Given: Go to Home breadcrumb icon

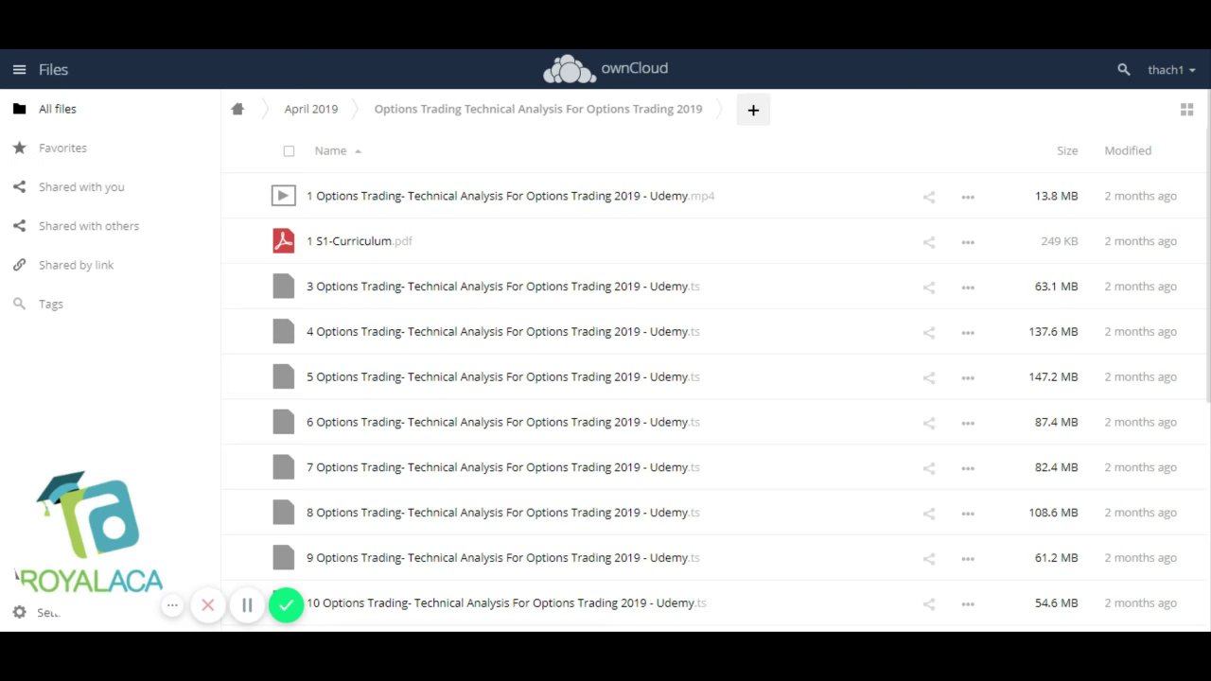Looking at the screenshot, I should (x=237, y=109).
